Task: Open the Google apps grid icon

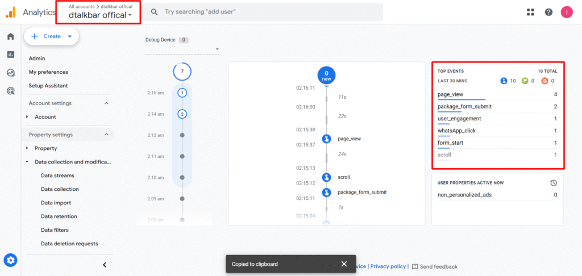Action: [x=530, y=12]
